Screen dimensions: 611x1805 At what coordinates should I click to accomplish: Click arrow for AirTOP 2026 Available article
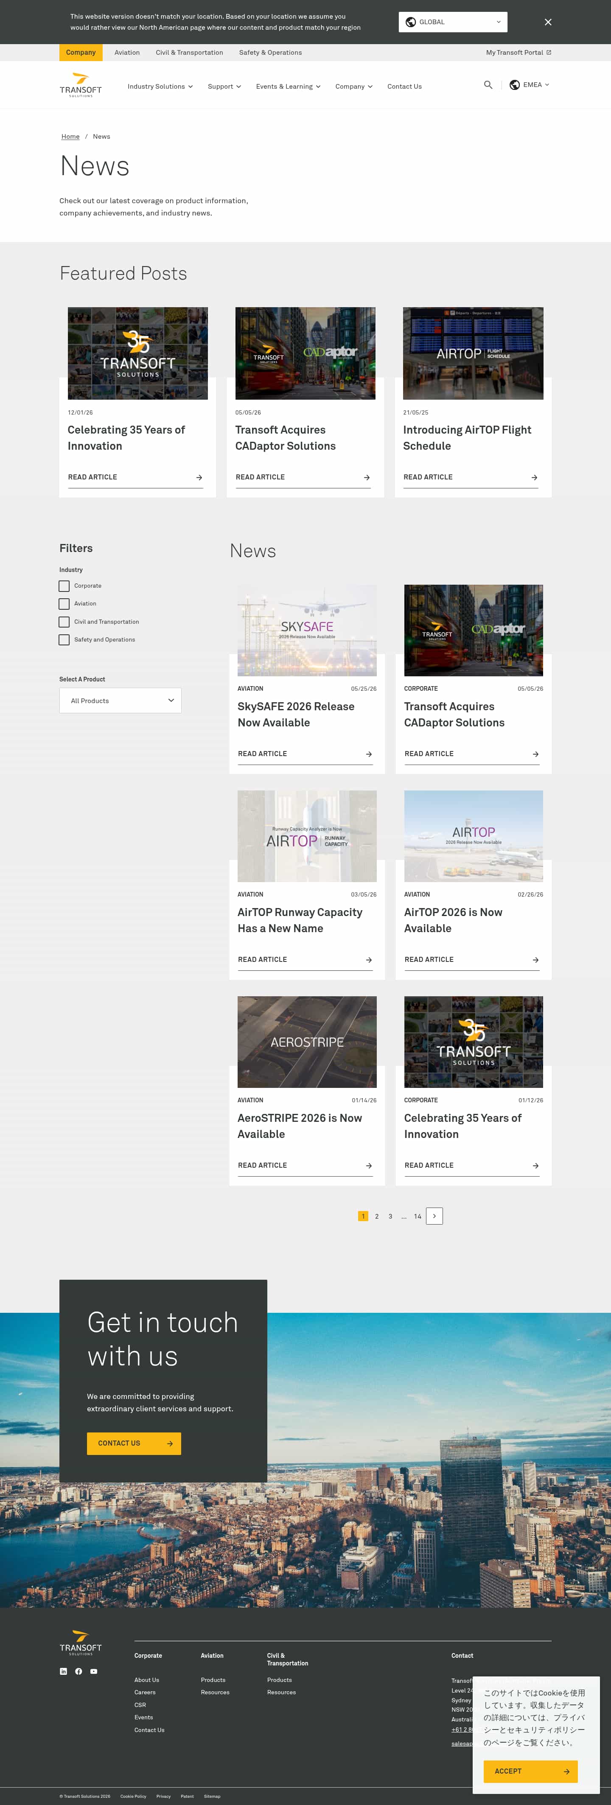pyautogui.click(x=535, y=960)
